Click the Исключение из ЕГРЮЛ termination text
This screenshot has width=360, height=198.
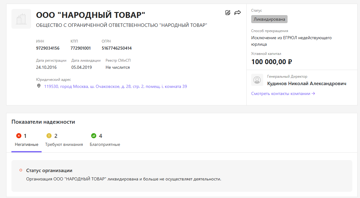tap(291, 41)
